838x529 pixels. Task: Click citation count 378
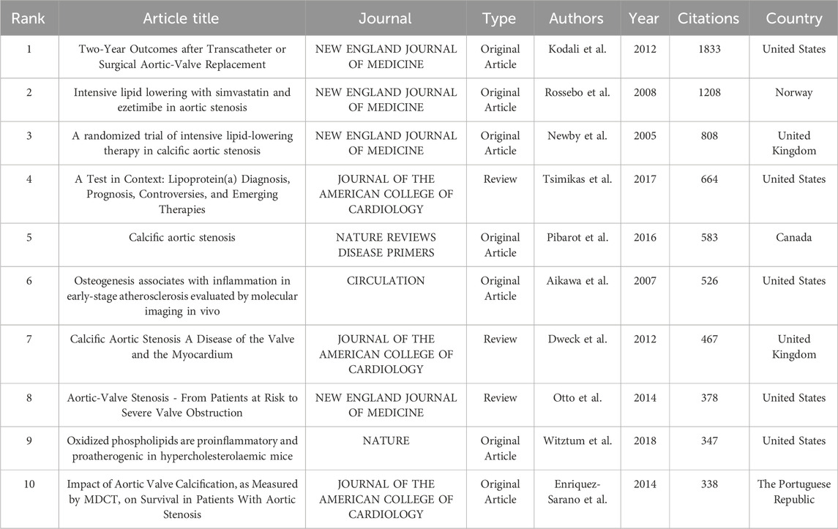(x=709, y=397)
